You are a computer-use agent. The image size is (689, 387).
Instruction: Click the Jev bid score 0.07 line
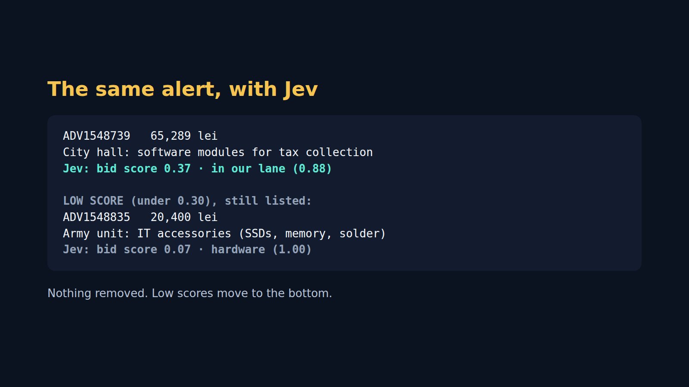click(187, 249)
